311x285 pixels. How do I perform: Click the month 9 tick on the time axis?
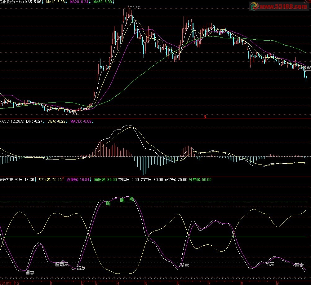278,283
